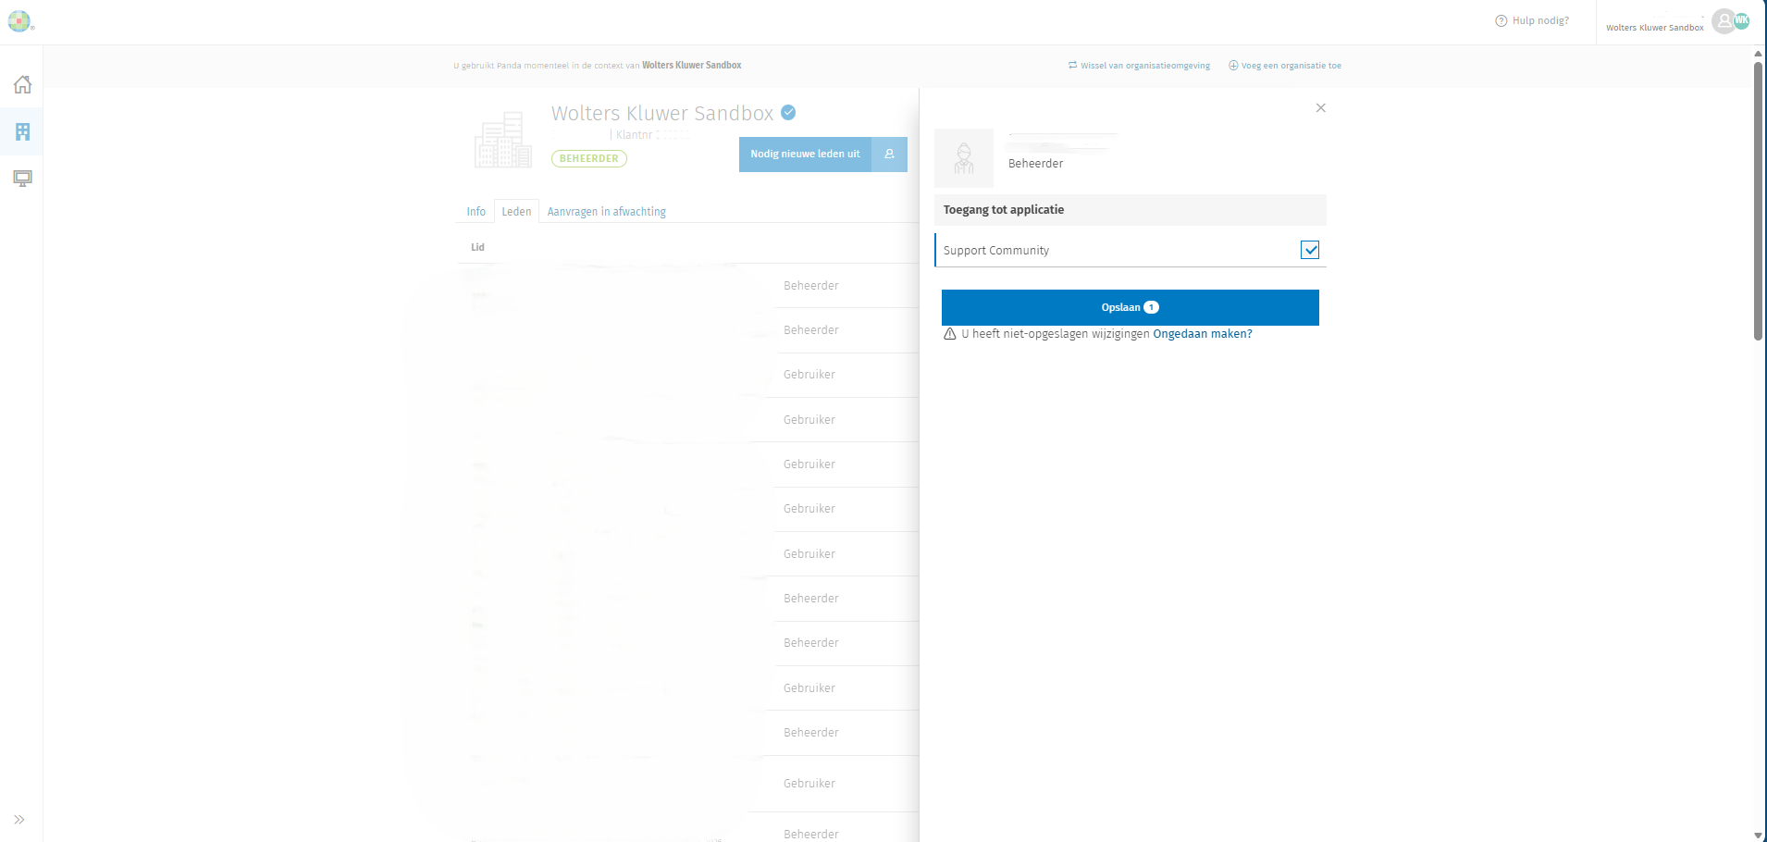Click the member avatar in the side panel
This screenshot has height=842, width=1767.
(964, 158)
